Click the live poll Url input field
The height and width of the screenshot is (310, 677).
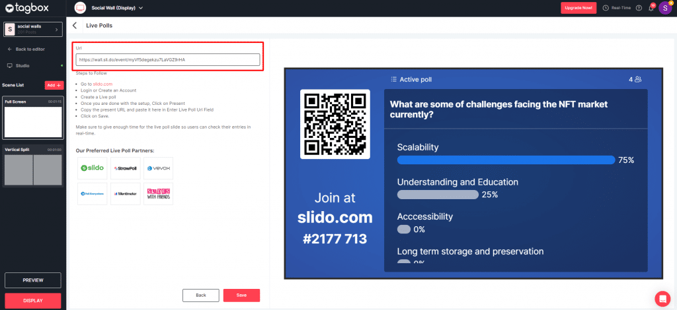(x=167, y=59)
